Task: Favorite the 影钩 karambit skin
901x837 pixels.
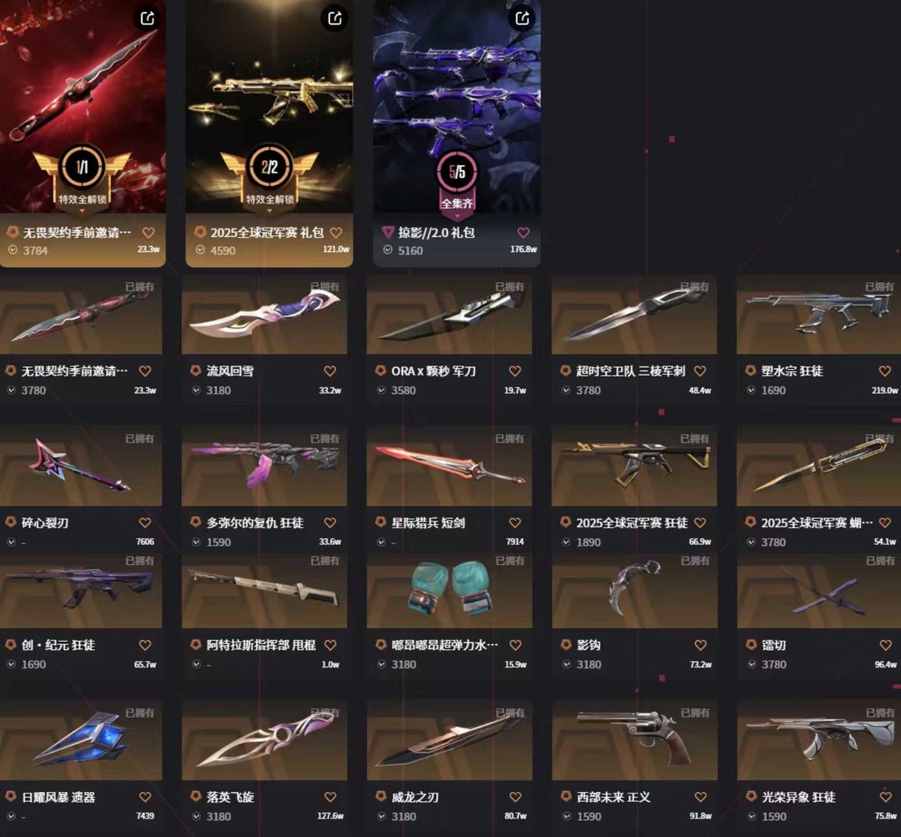Action: (x=700, y=646)
